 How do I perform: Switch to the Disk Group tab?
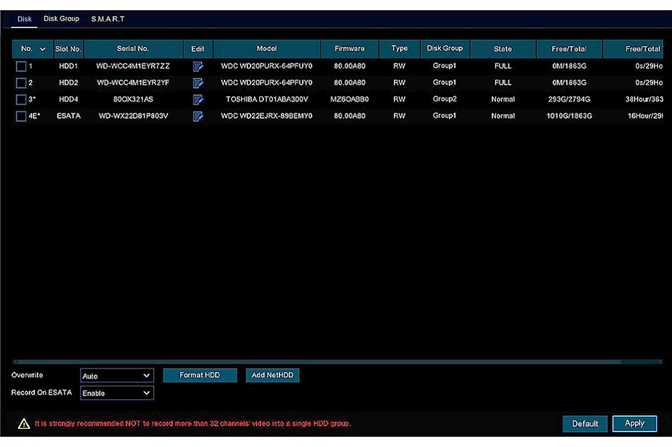(x=61, y=19)
